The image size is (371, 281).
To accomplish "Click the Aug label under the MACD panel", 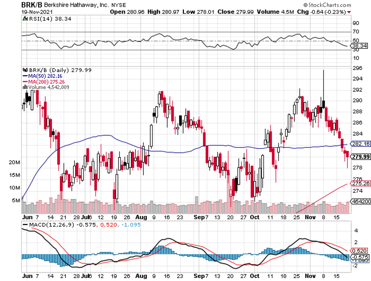I will [141, 276].
